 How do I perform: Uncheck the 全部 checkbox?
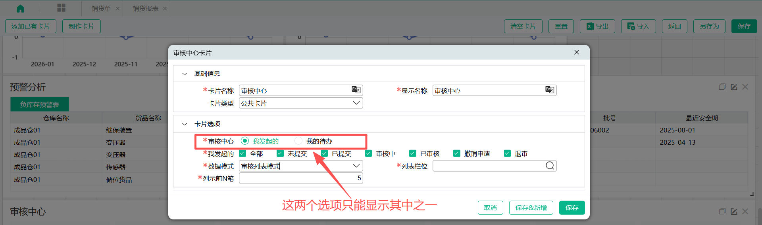tap(242, 153)
